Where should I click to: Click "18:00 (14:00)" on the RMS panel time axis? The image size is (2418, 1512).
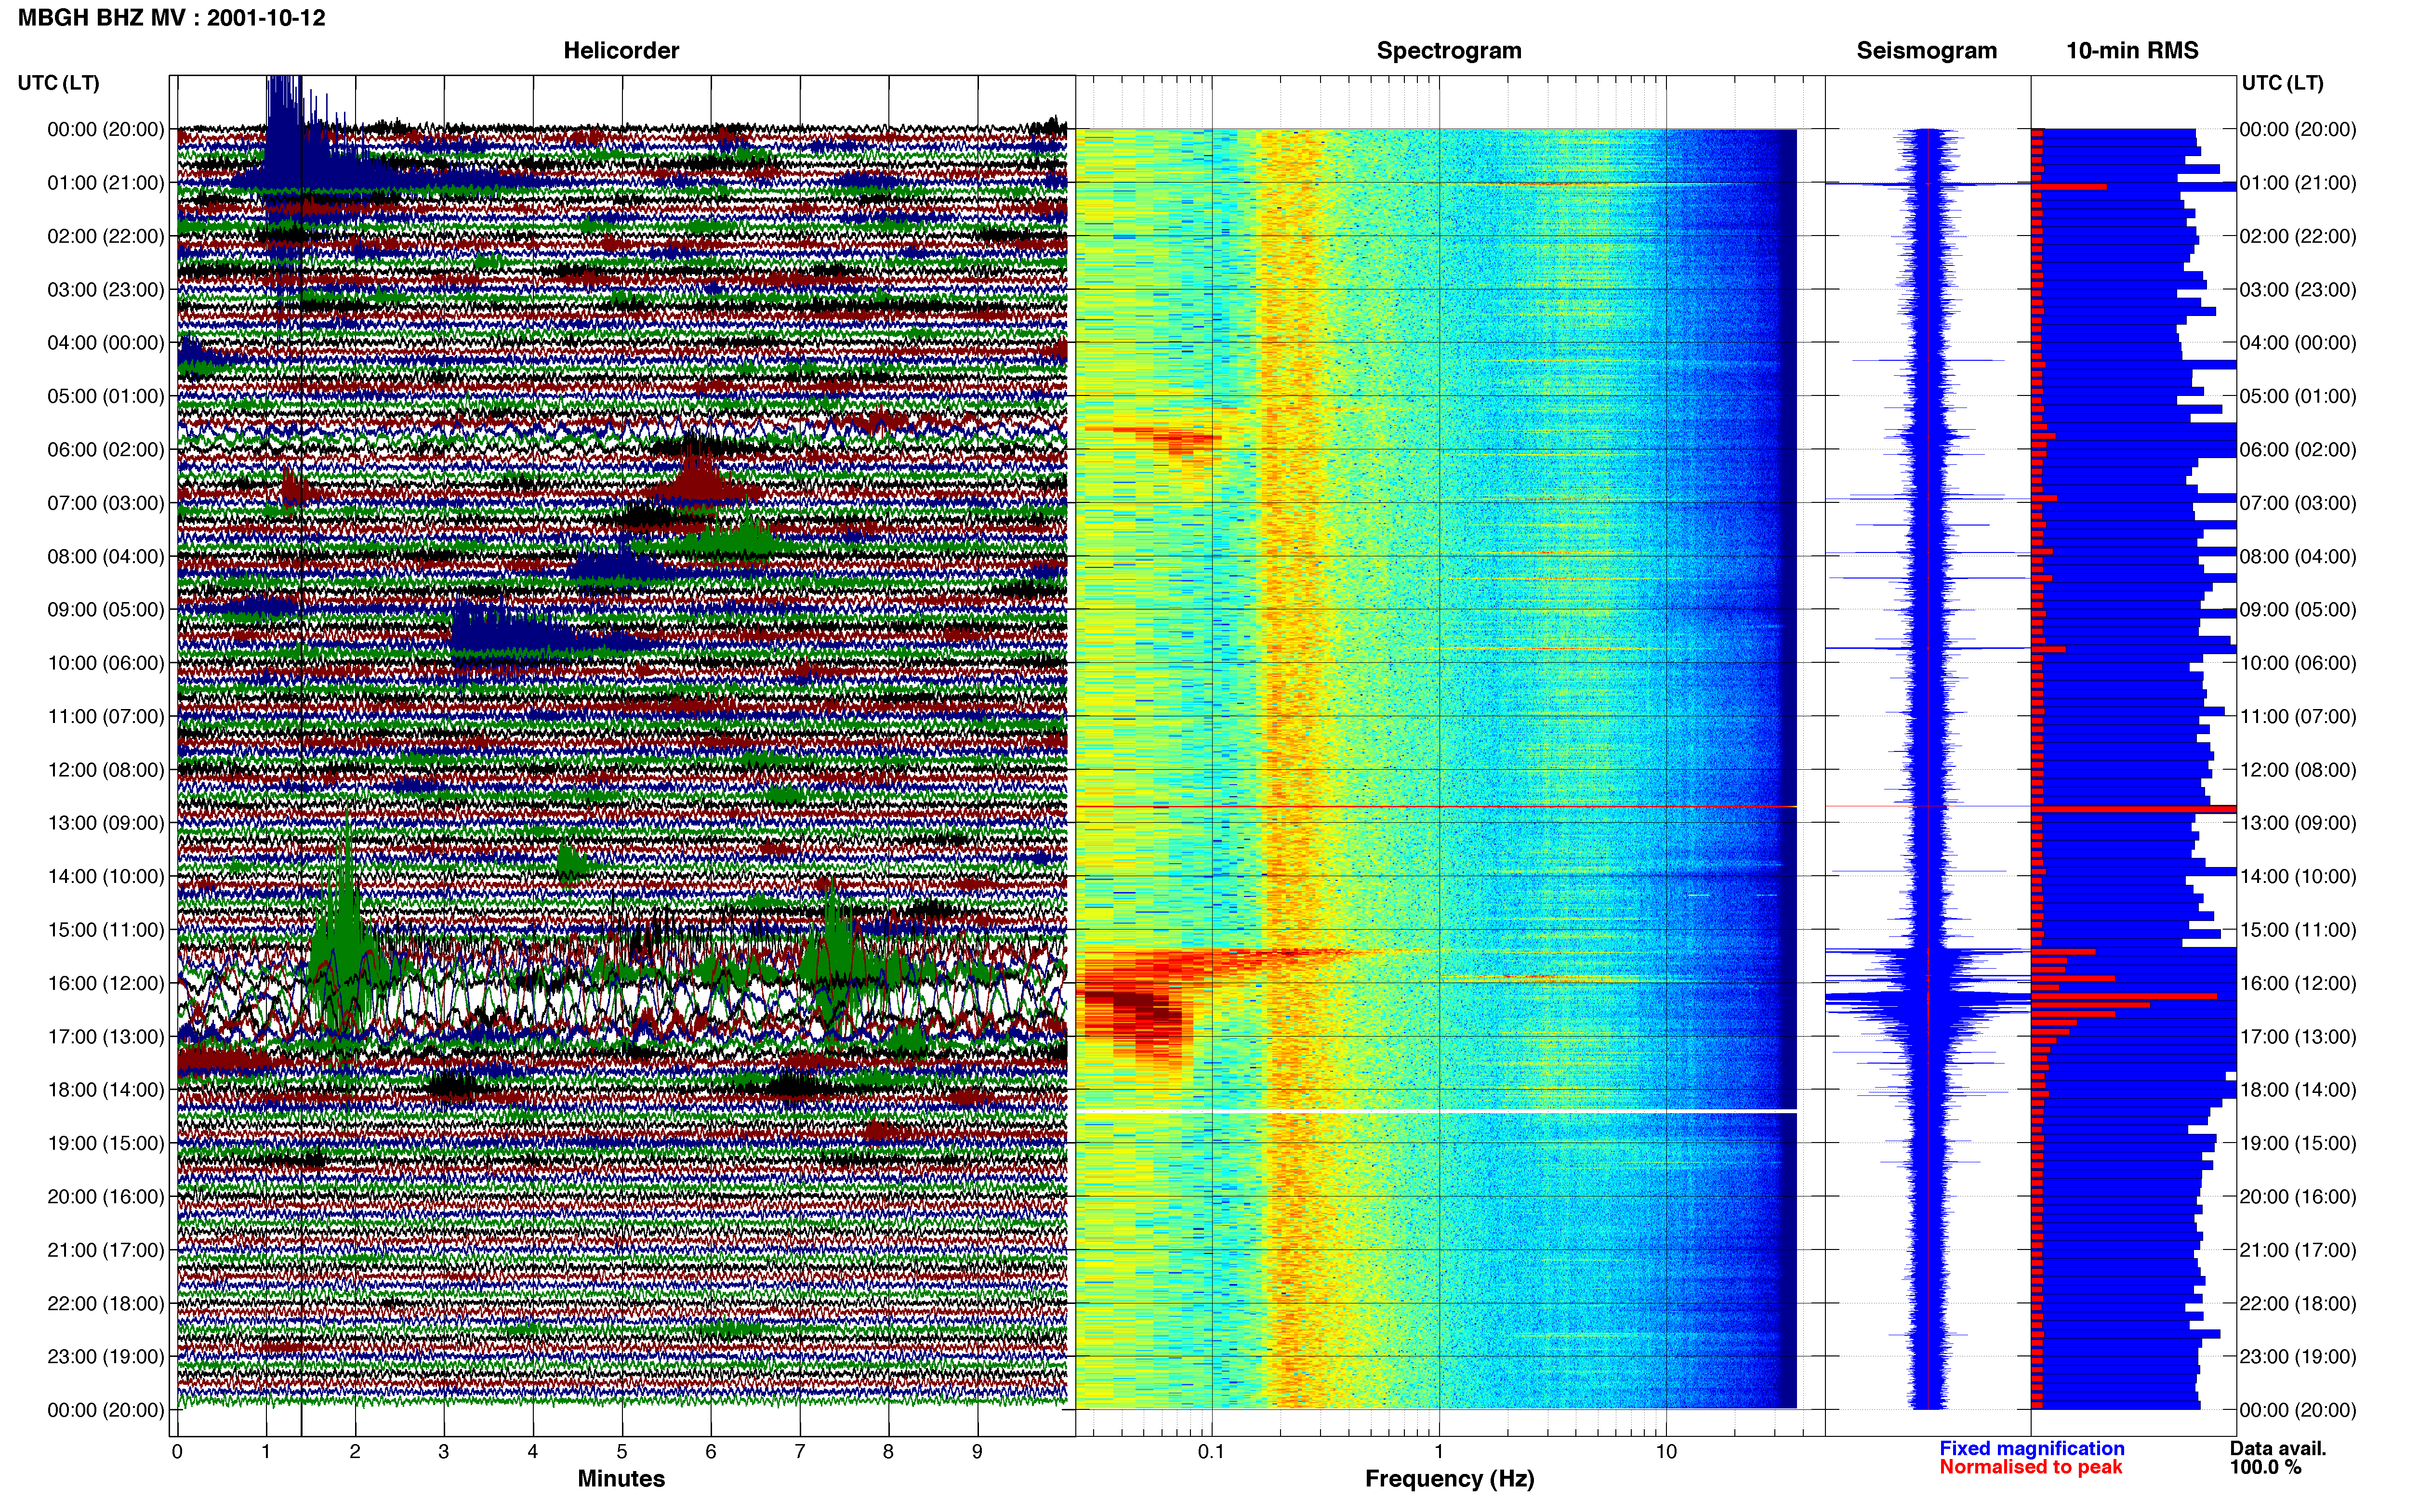(x=2298, y=1090)
